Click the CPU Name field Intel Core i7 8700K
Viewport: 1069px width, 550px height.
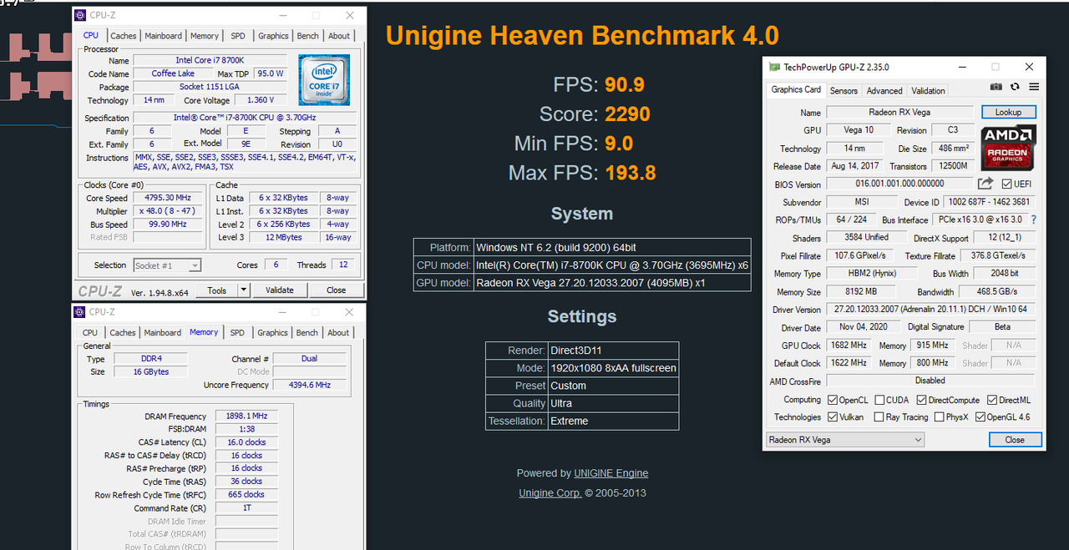click(209, 60)
